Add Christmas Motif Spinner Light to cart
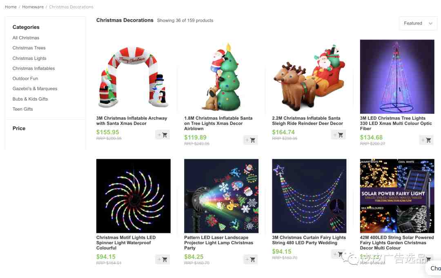Viewport: 441px width, 278px height. coord(163,260)
